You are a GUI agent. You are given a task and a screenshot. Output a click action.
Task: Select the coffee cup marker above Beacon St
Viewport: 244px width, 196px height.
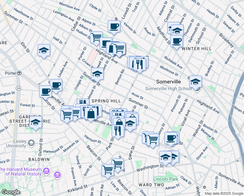click(x=45, y=91)
